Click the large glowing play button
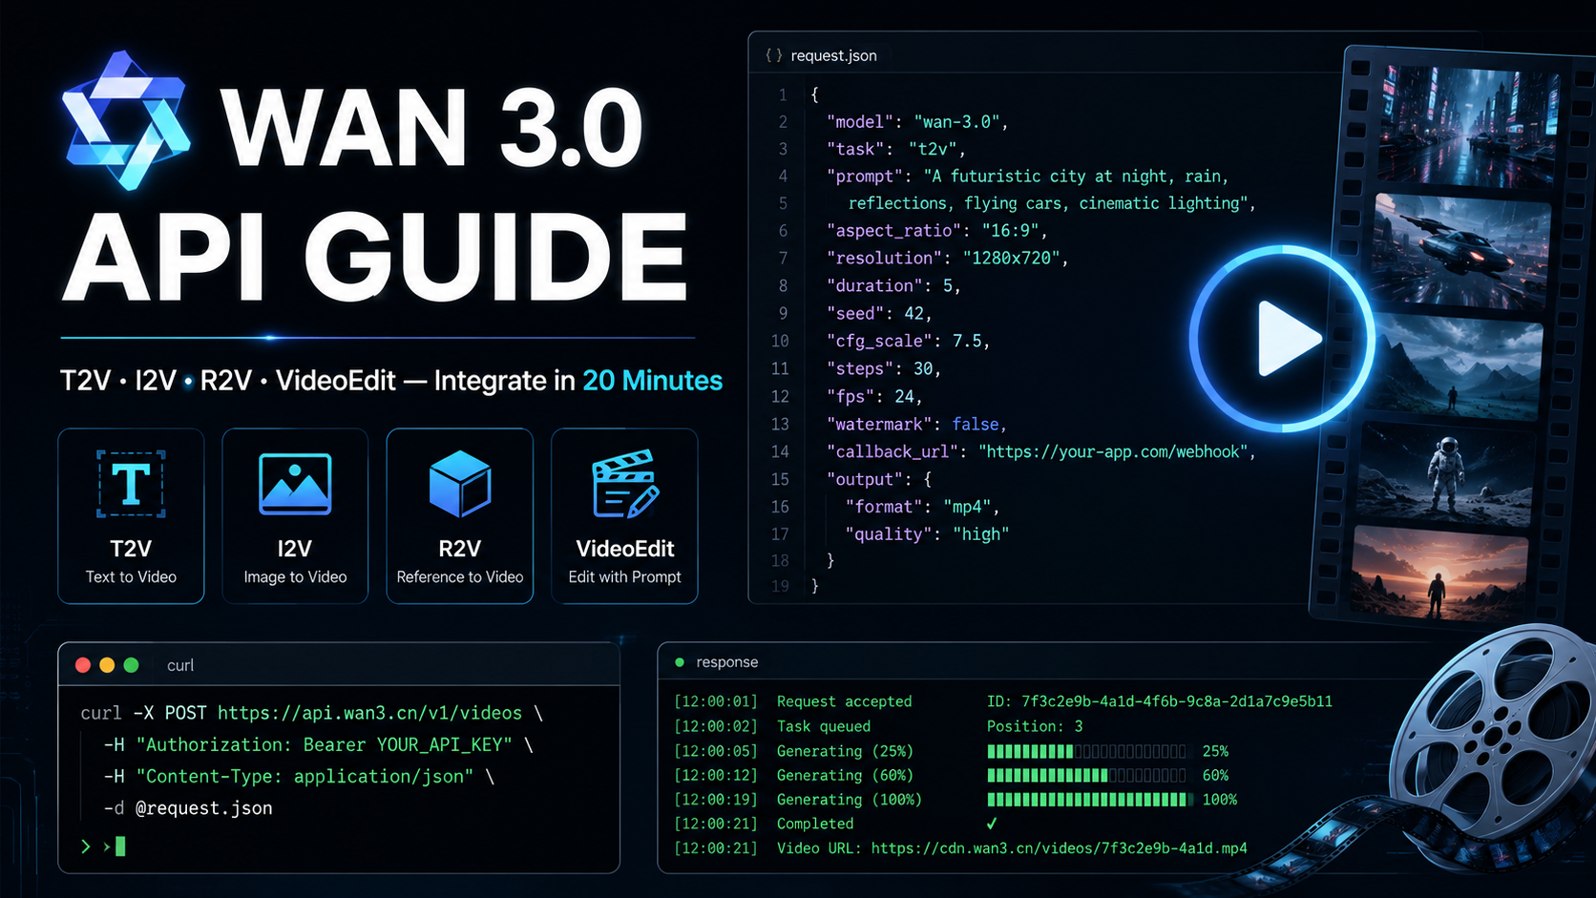The width and height of the screenshot is (1596, 898). coord(1282,339)
